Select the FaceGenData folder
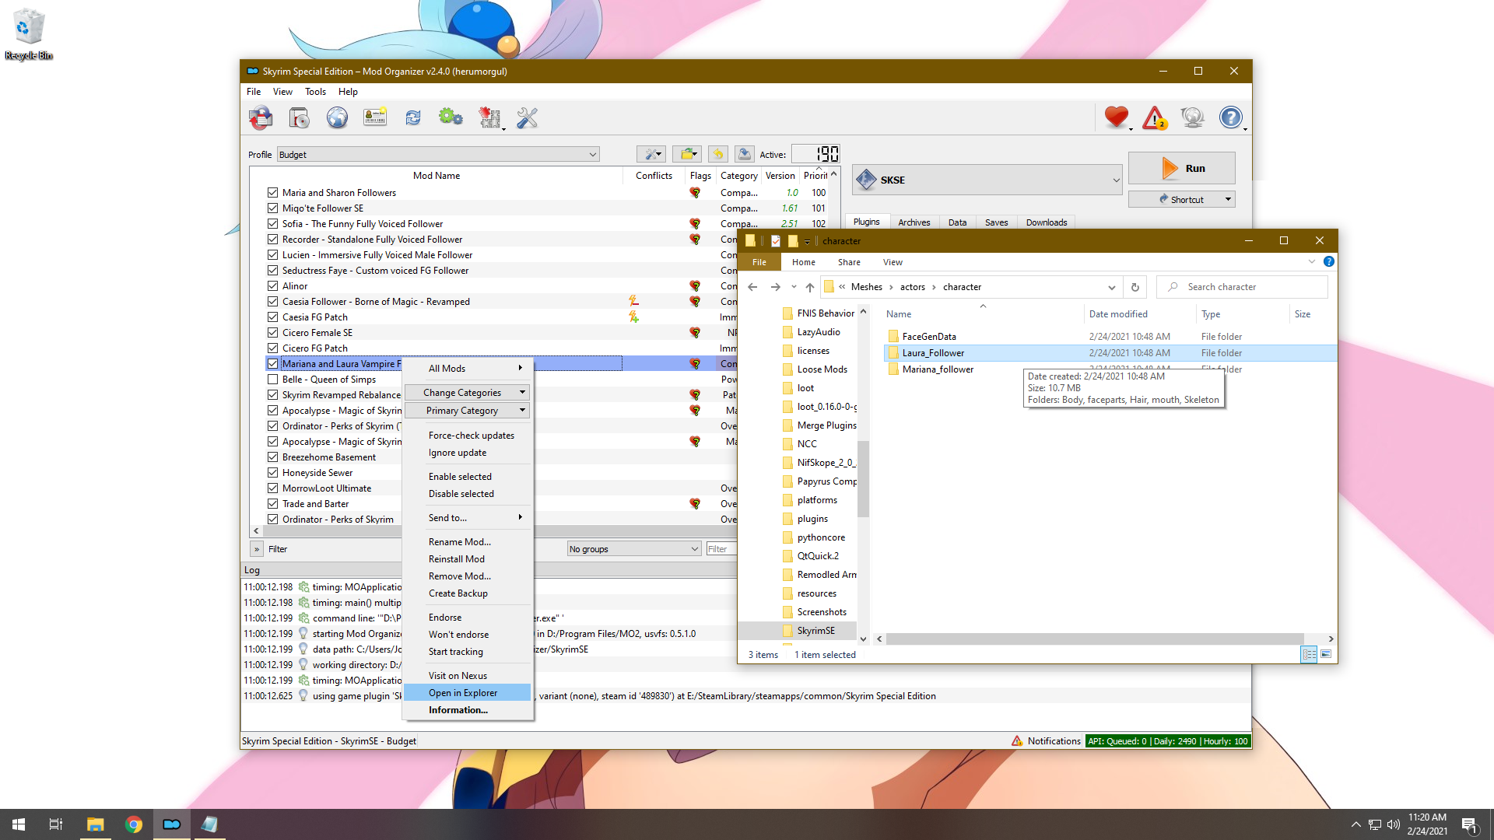The width and height of the screenshot is (1494, 840). (x=928, y=337)
